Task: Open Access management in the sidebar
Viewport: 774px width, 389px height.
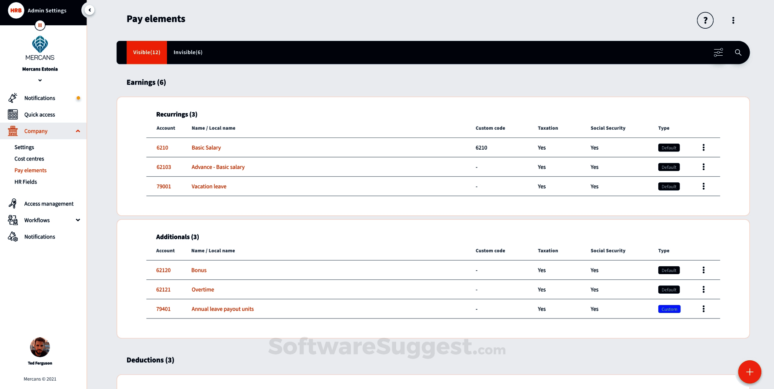Action: [49, 204]
